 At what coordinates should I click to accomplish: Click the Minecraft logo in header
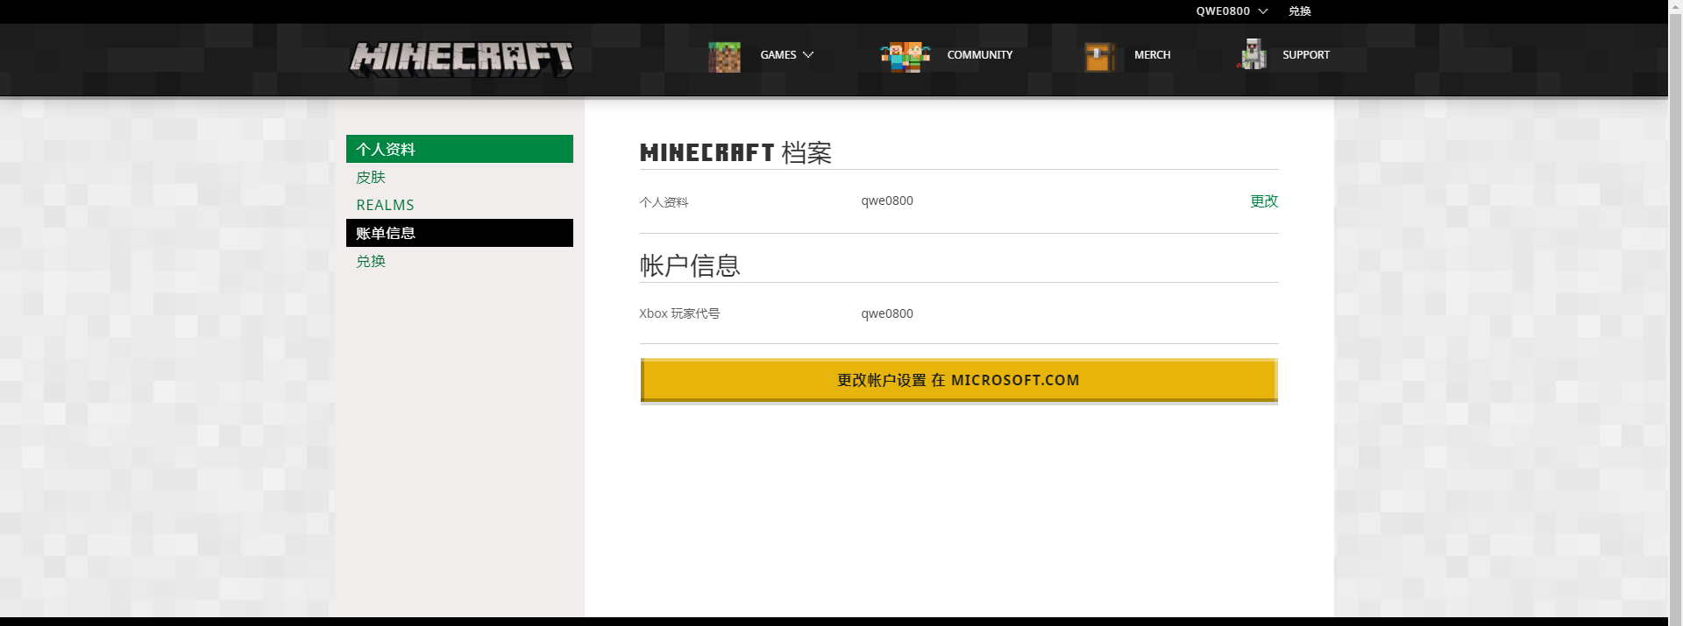461,59
